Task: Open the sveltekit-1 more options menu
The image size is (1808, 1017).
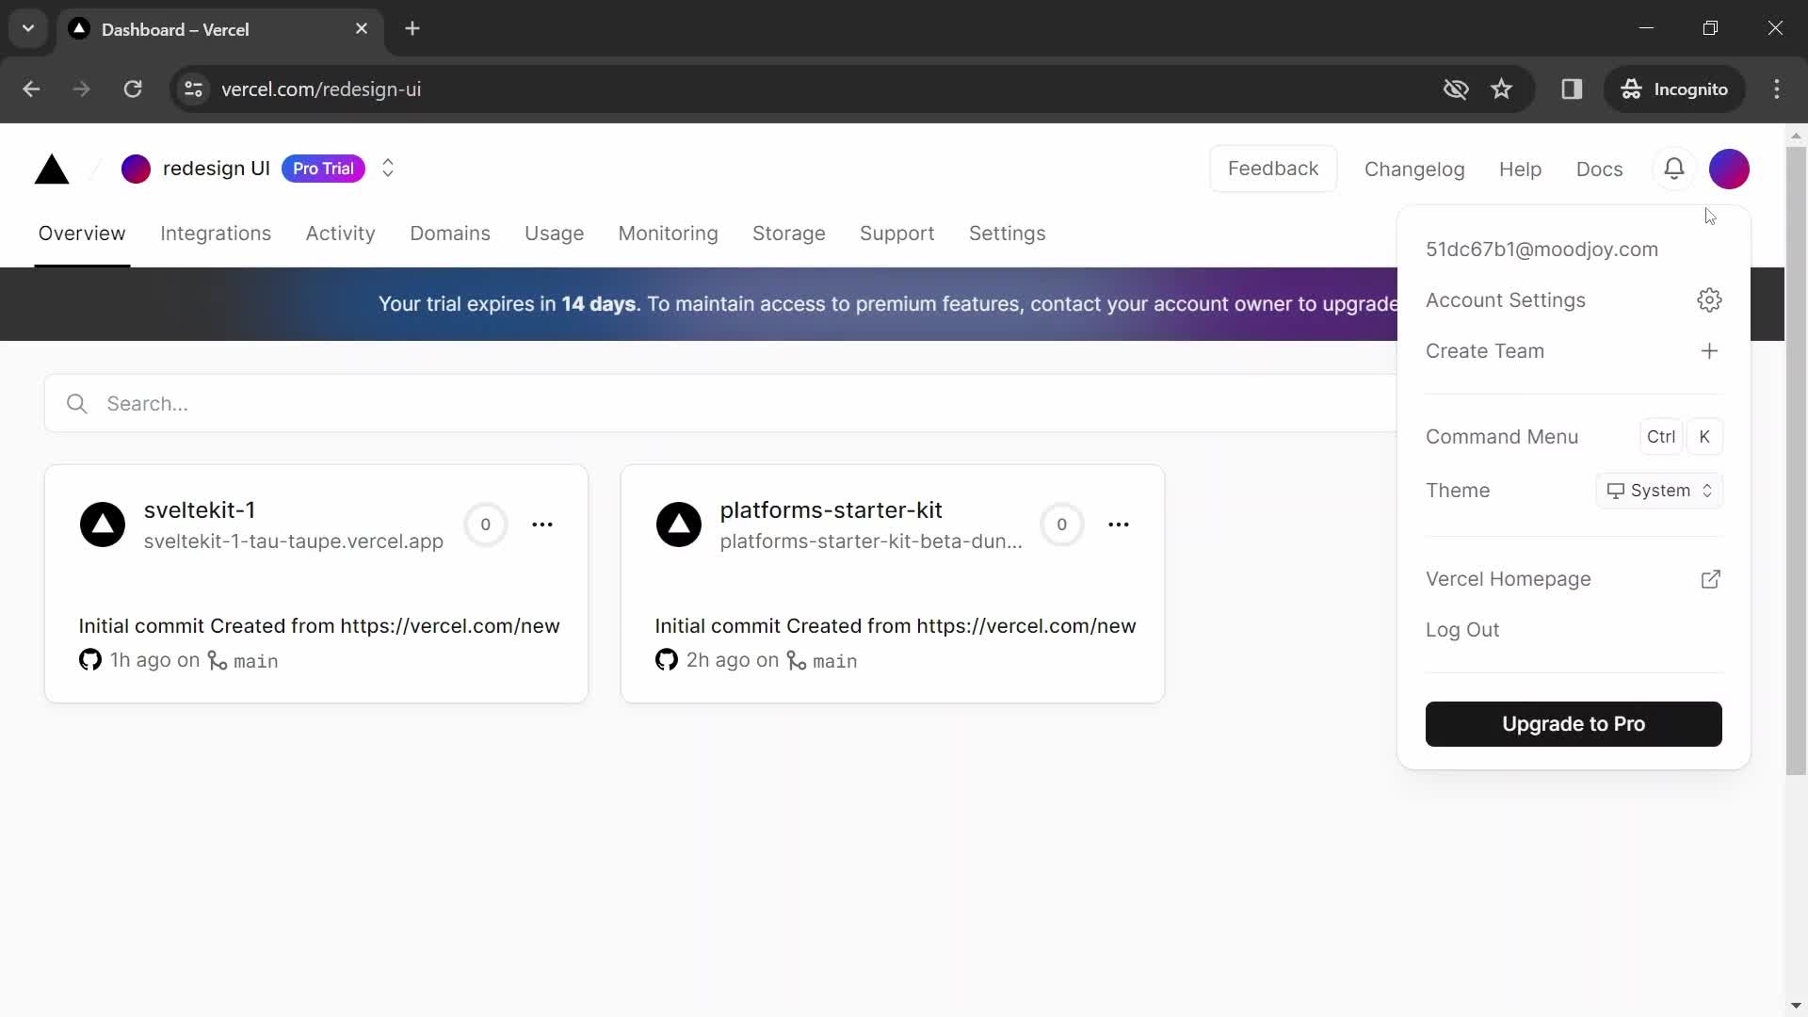Action: tap(542, 525)
